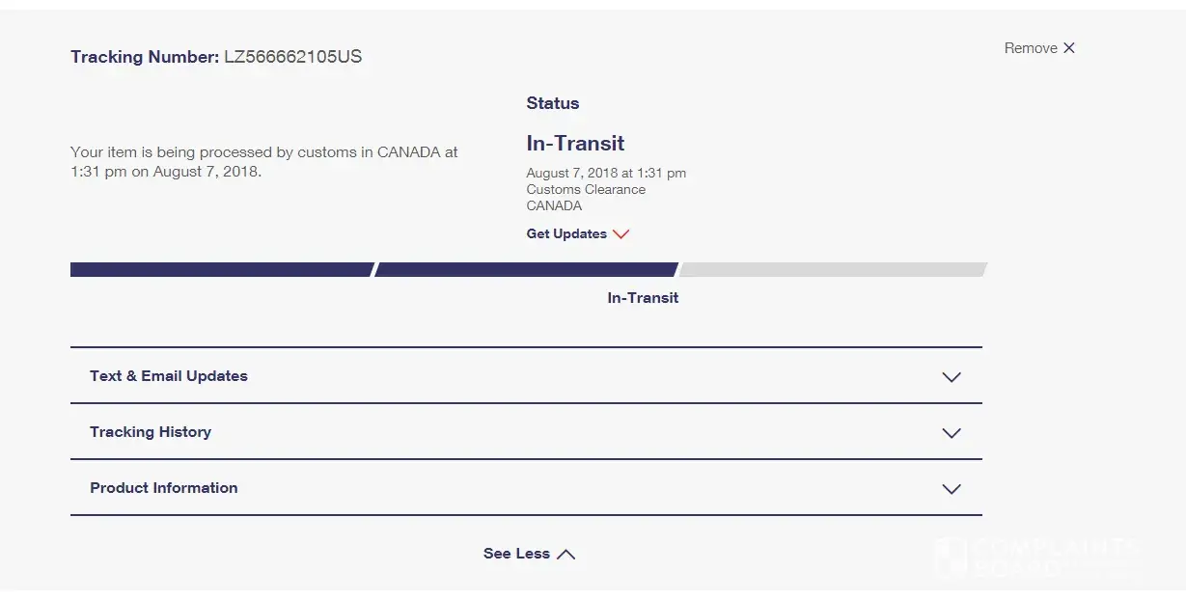The height and width of the screenshot is (599, 1186).
Task: Select the Tracking History section title
Action: pyautogui.click(x=151, y=432)
